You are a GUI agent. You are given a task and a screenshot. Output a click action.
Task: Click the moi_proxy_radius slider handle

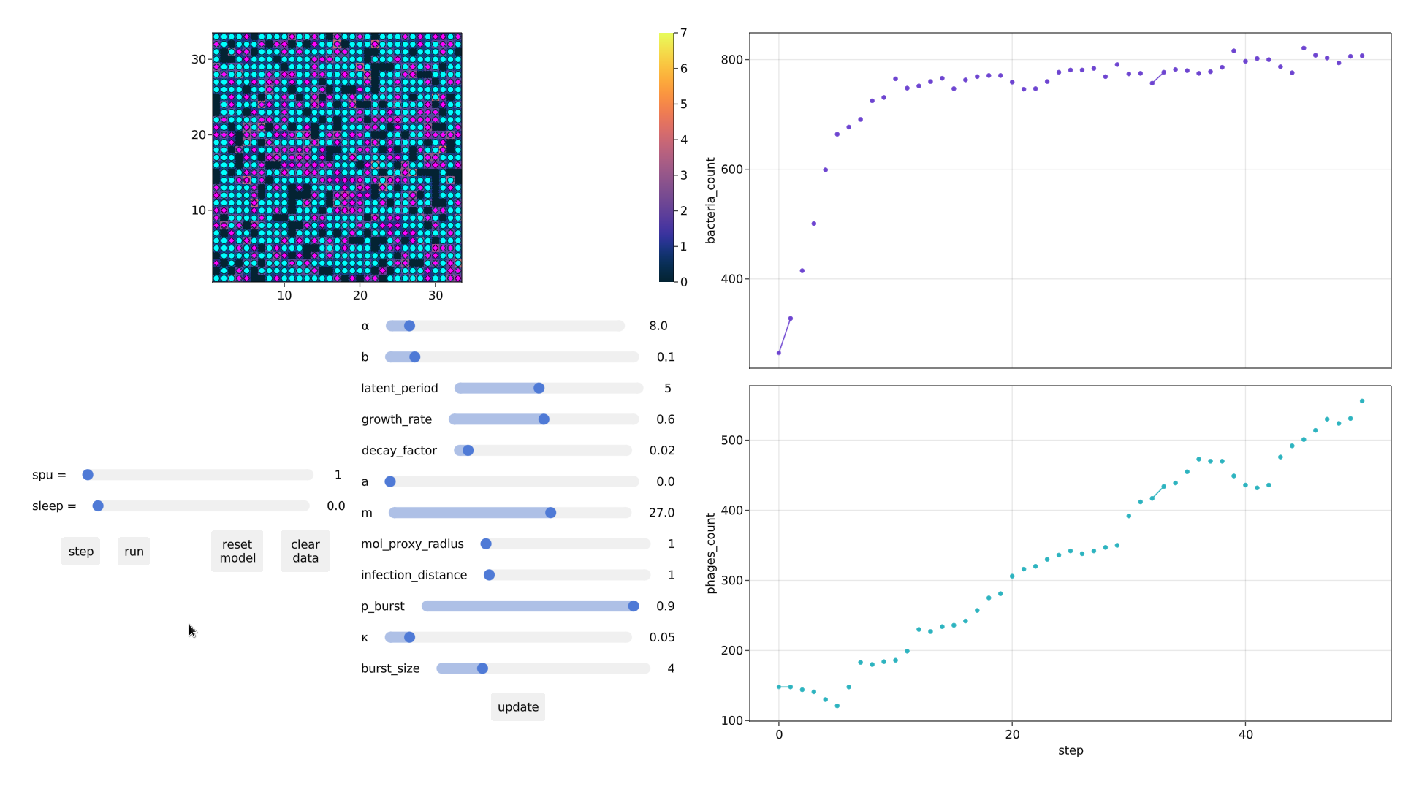click(x=486, y=544)
